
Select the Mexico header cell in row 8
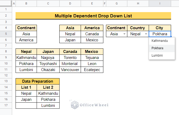[x=92, y=52]
